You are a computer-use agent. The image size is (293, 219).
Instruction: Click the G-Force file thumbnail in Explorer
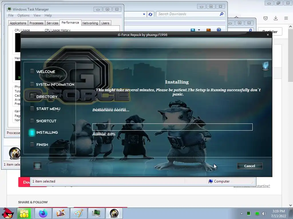pos(15,153)
